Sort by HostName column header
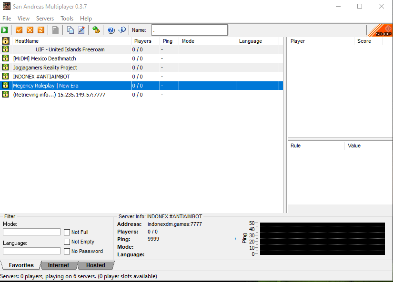393x282 pixels. [x=71, y=41]
